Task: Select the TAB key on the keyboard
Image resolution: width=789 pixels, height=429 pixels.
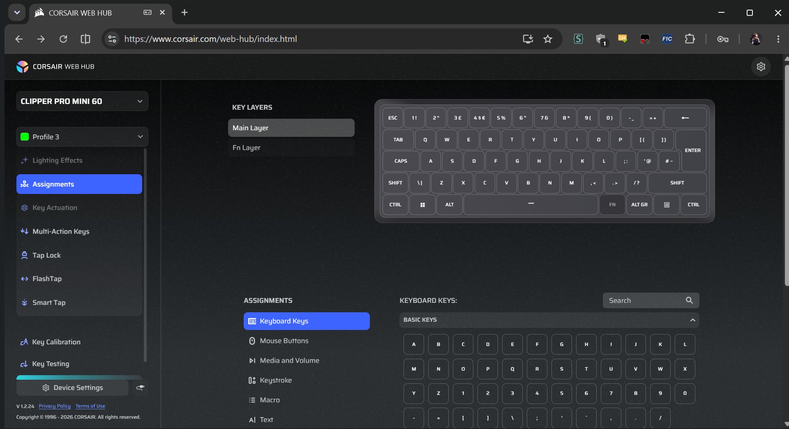Action: point(398,140)
